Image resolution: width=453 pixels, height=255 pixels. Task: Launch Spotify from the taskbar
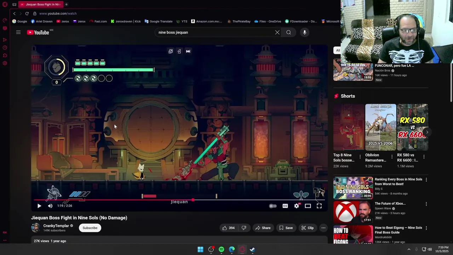click(221, 249)
